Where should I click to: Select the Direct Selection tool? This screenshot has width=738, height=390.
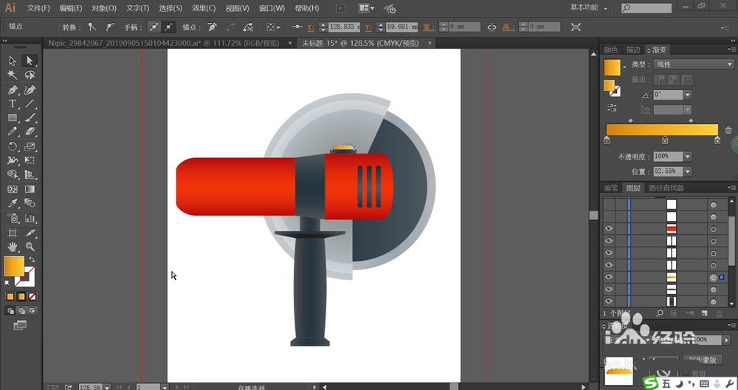(x=30, y=61)
